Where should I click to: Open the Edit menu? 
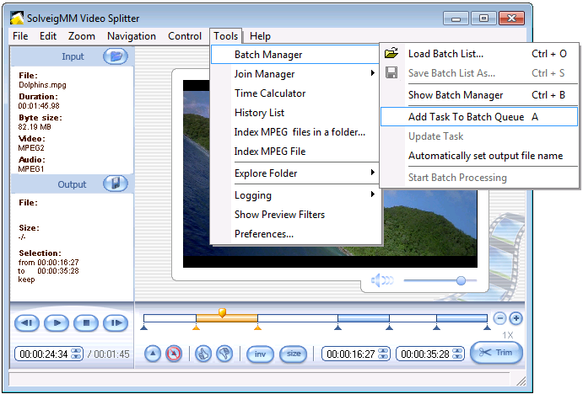point(48,36)
